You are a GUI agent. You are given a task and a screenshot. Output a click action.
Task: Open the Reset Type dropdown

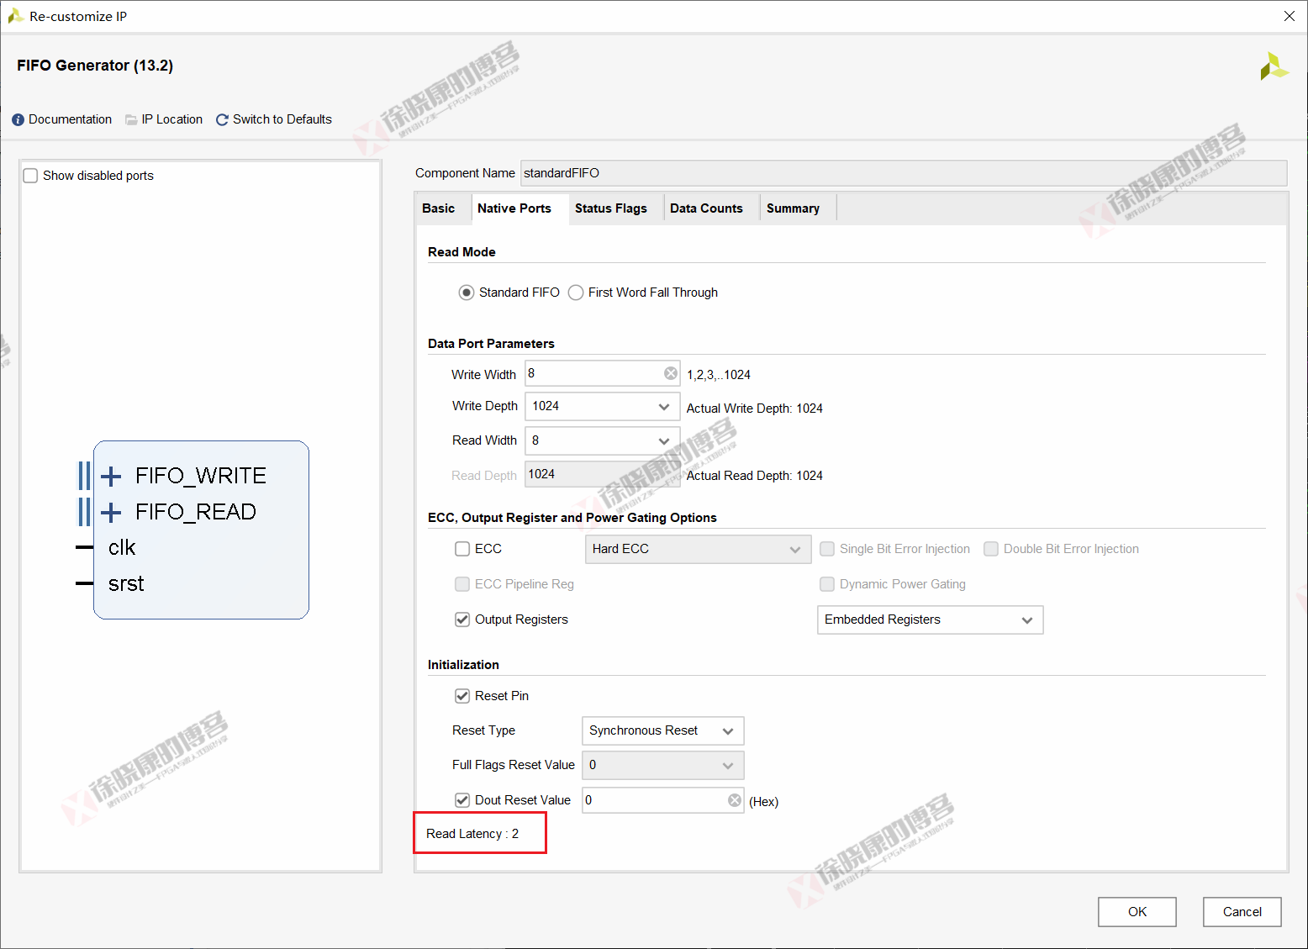[x=662, y=730]
